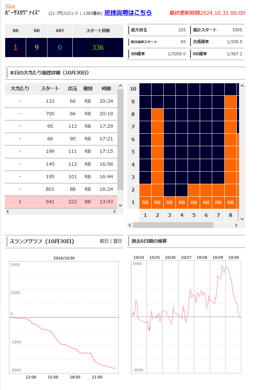Click the bonus chart horizontal scrollbar thumb
267x390 pixels.
coord(173,225)
